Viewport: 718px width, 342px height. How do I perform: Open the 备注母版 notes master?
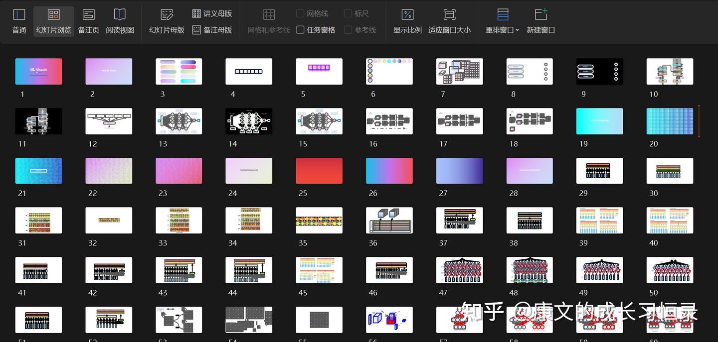click(x=212, y=29)
